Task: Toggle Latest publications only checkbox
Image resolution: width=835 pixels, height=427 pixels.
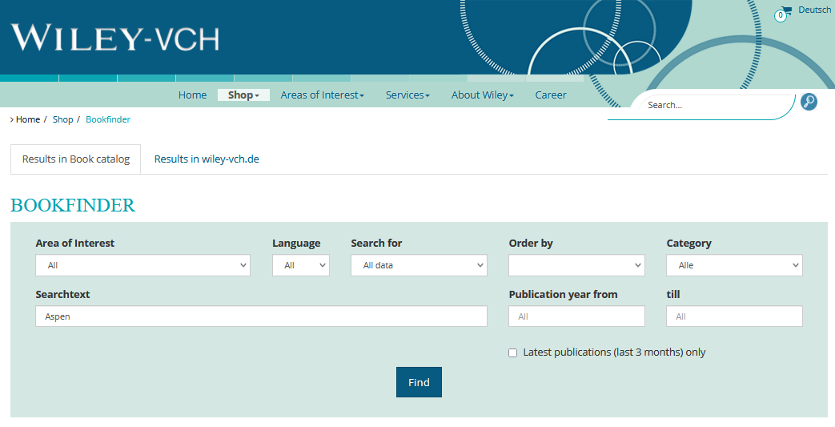Action: [512, 353]
